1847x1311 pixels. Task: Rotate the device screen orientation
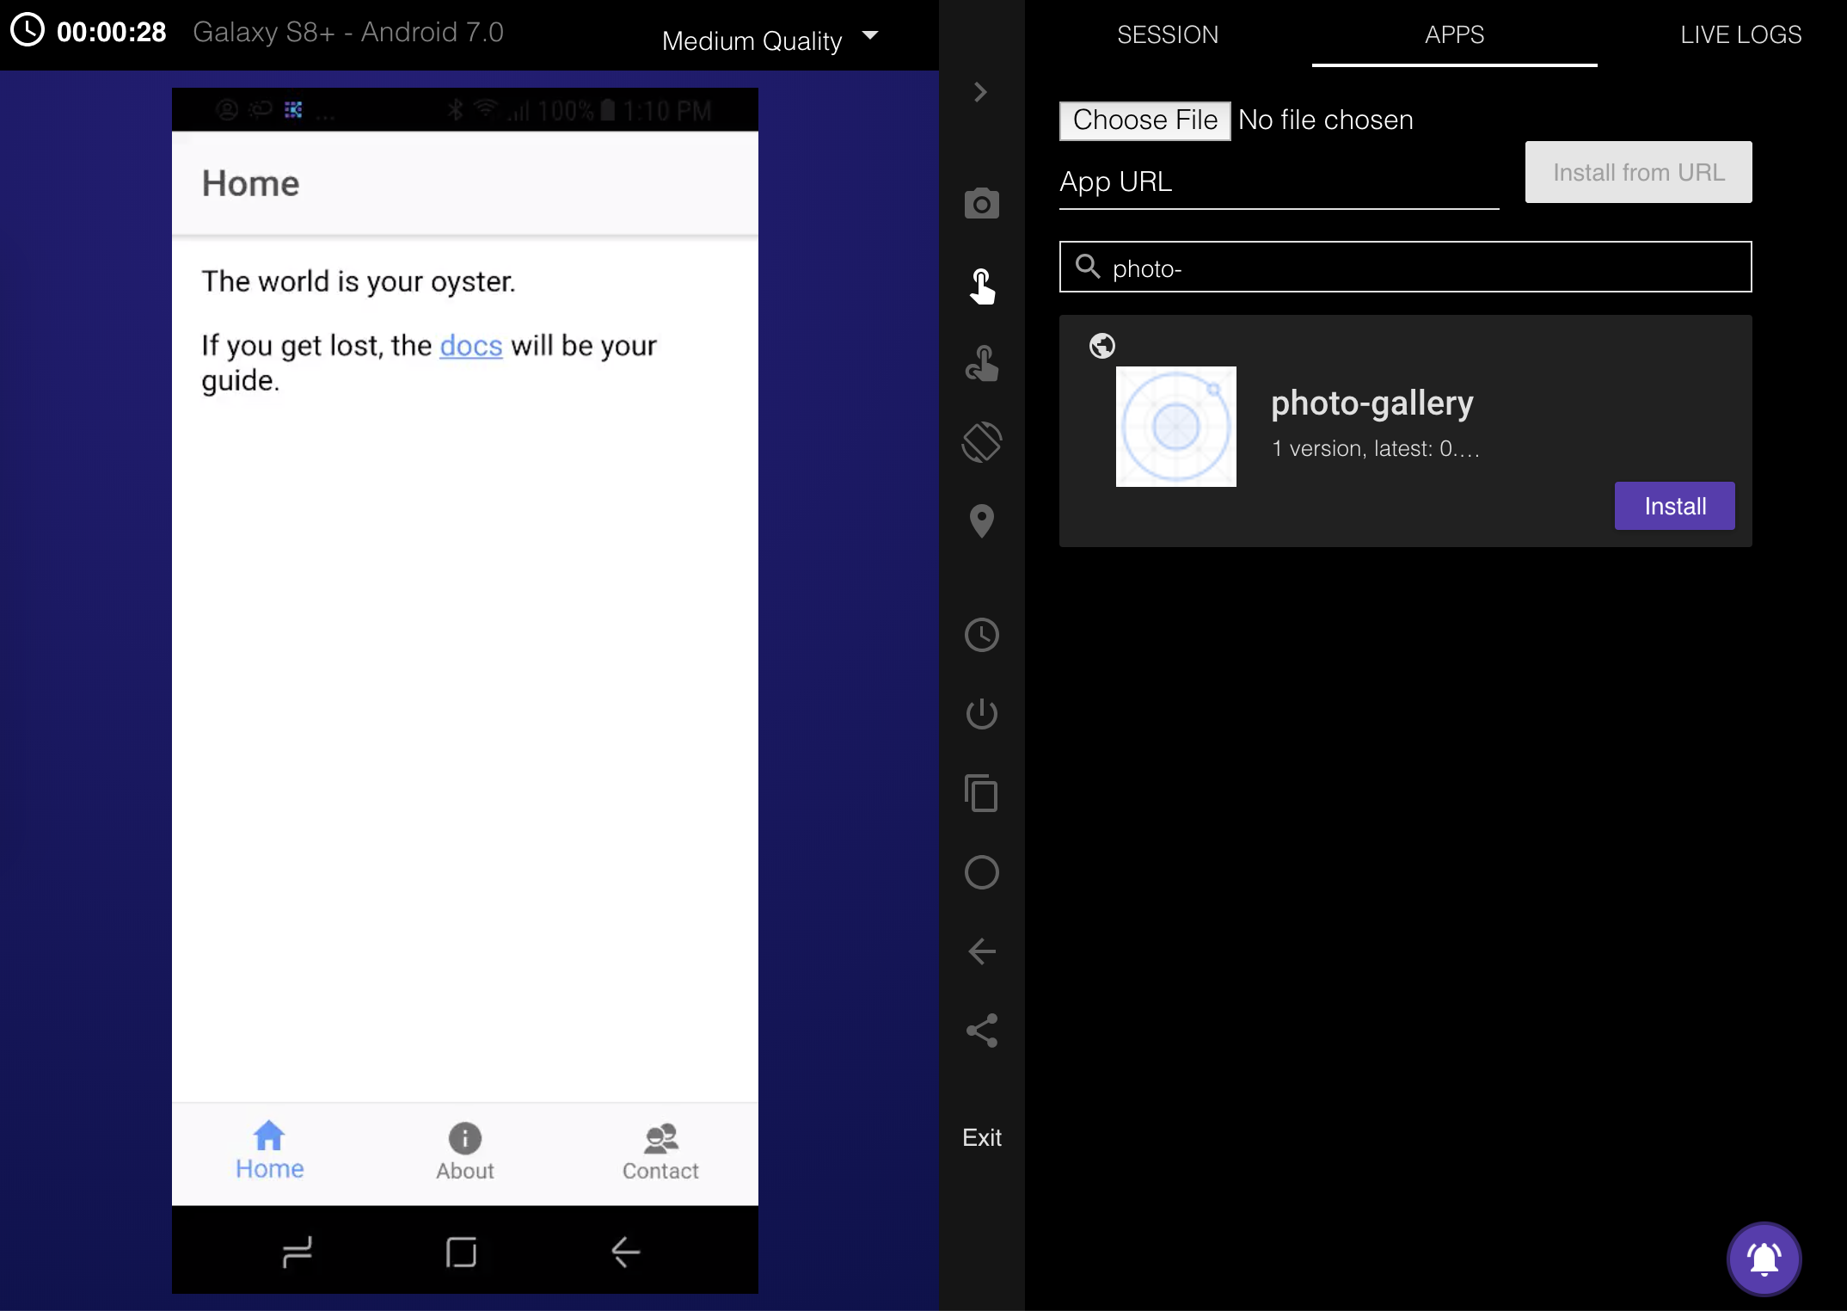(981, 442)
